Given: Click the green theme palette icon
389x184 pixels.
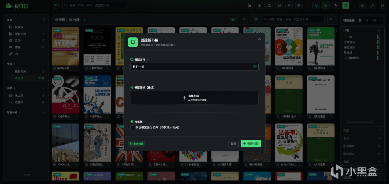Looking at the screenshot, I should [346, 5].
